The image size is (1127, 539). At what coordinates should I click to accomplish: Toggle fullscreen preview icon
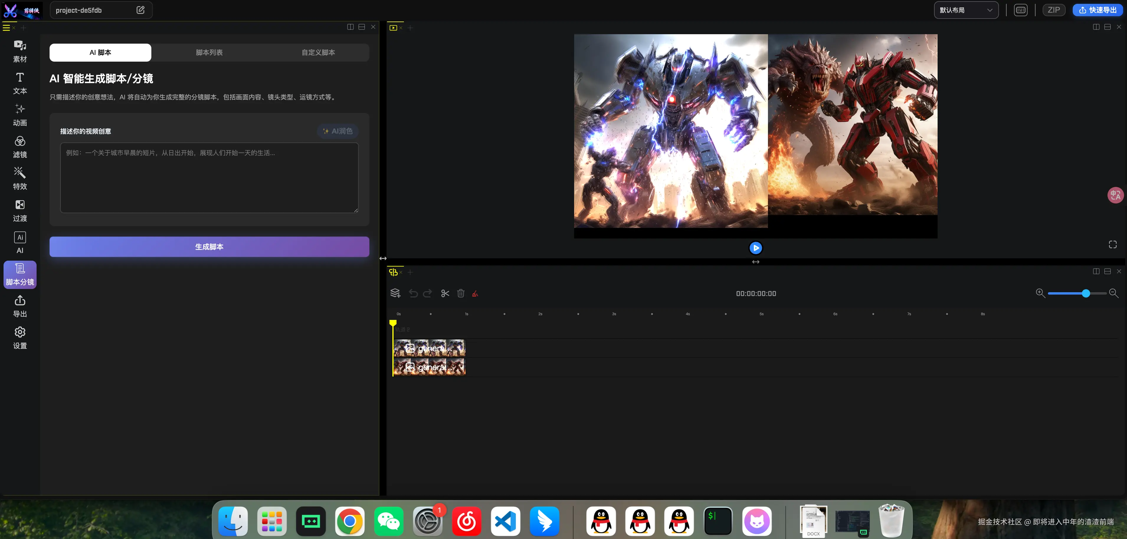click(1113, 244)
